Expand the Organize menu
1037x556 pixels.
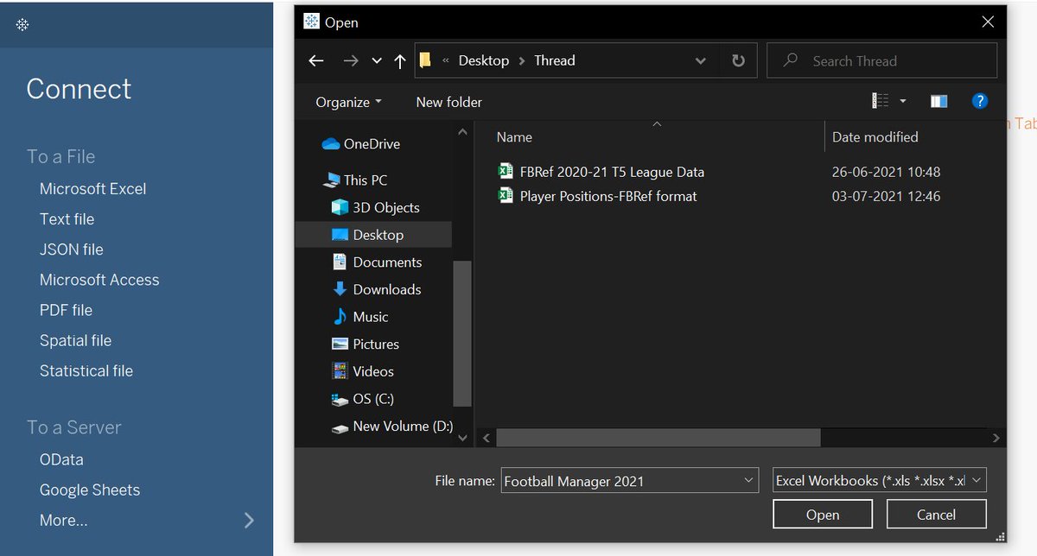pyautogui.click(x=348, y=102)
